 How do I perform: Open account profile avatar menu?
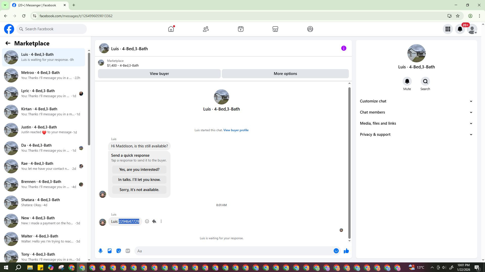click(472, 29)
